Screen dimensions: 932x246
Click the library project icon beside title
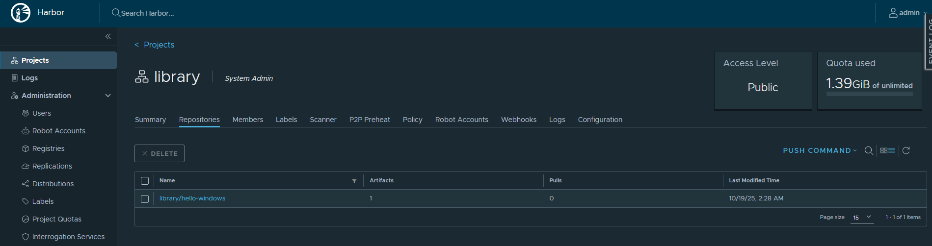(142, 76)
